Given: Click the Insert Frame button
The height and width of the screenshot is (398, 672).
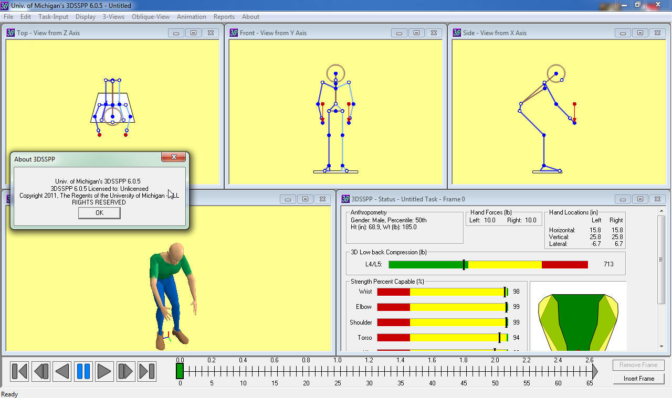Looking at the screenshot, I should point(638,378).
